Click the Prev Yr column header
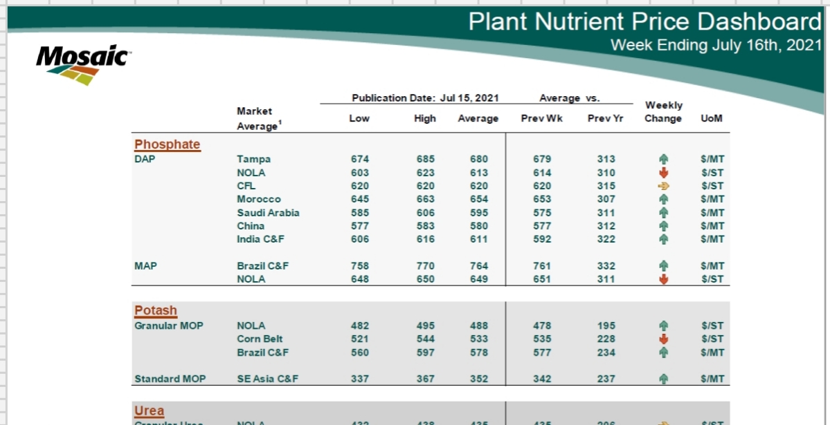Screen dimensions: 830x425 click(606, 118)
